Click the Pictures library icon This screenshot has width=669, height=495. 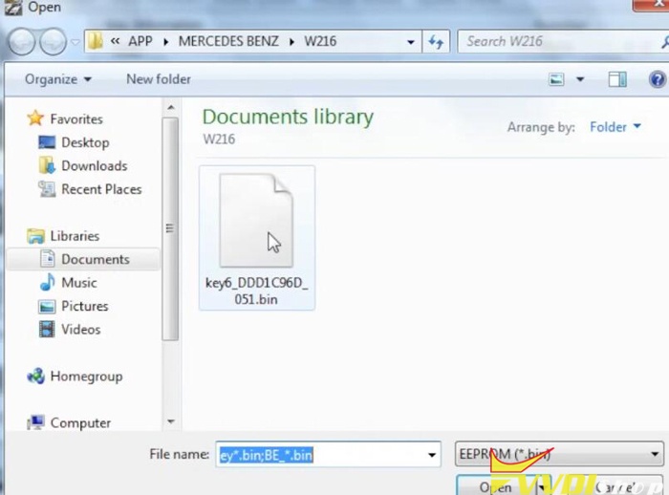point(47,307)
